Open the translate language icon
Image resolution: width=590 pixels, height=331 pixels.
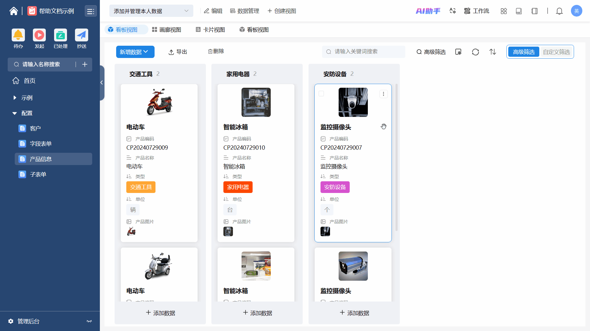pyautogui.click(x=453, y=11)
